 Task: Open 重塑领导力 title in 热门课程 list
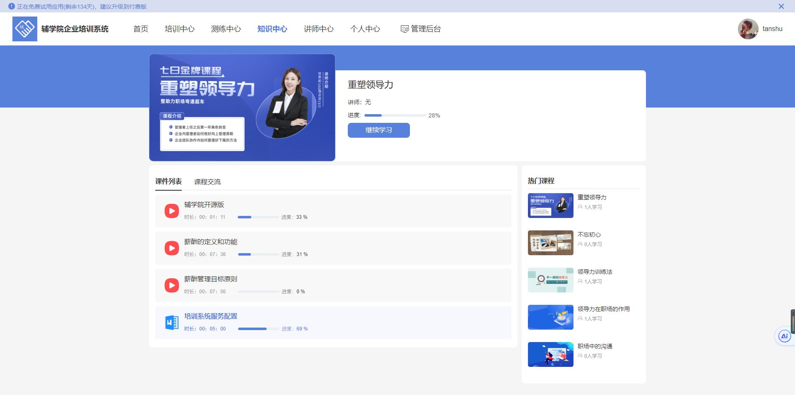592,197
